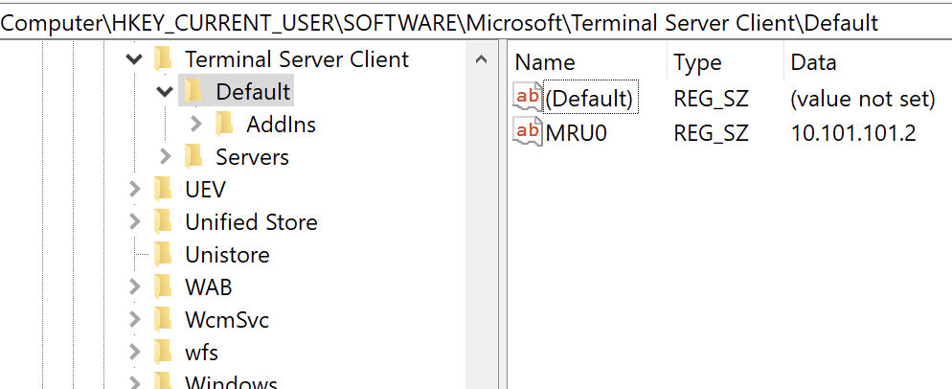Expand the AddIns key
The height and width of the screenshot is (389, 952).
click(x=195, y=125)
